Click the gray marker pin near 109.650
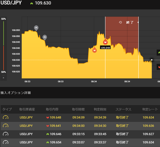This screenshot has height=147, width=160. click(x=45, y=37)
